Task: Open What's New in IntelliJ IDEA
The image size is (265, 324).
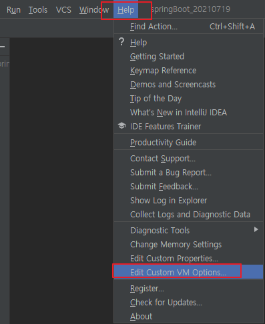Action: coord(188,113)
